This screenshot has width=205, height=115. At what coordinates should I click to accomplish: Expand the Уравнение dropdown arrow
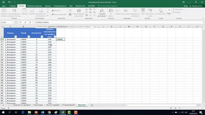point(184,9)
